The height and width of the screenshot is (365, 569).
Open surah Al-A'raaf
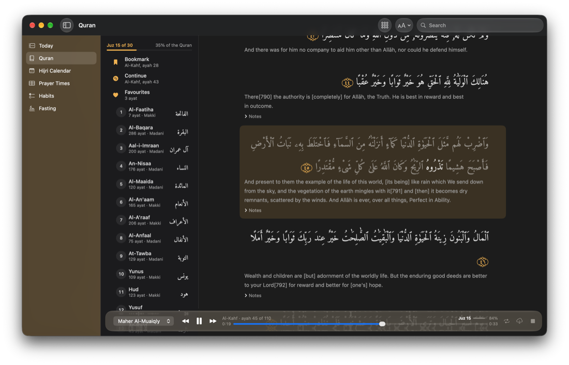click(152, 220)
